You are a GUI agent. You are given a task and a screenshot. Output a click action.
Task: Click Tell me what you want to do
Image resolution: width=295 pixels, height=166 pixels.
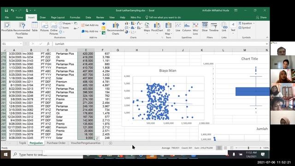163,18
